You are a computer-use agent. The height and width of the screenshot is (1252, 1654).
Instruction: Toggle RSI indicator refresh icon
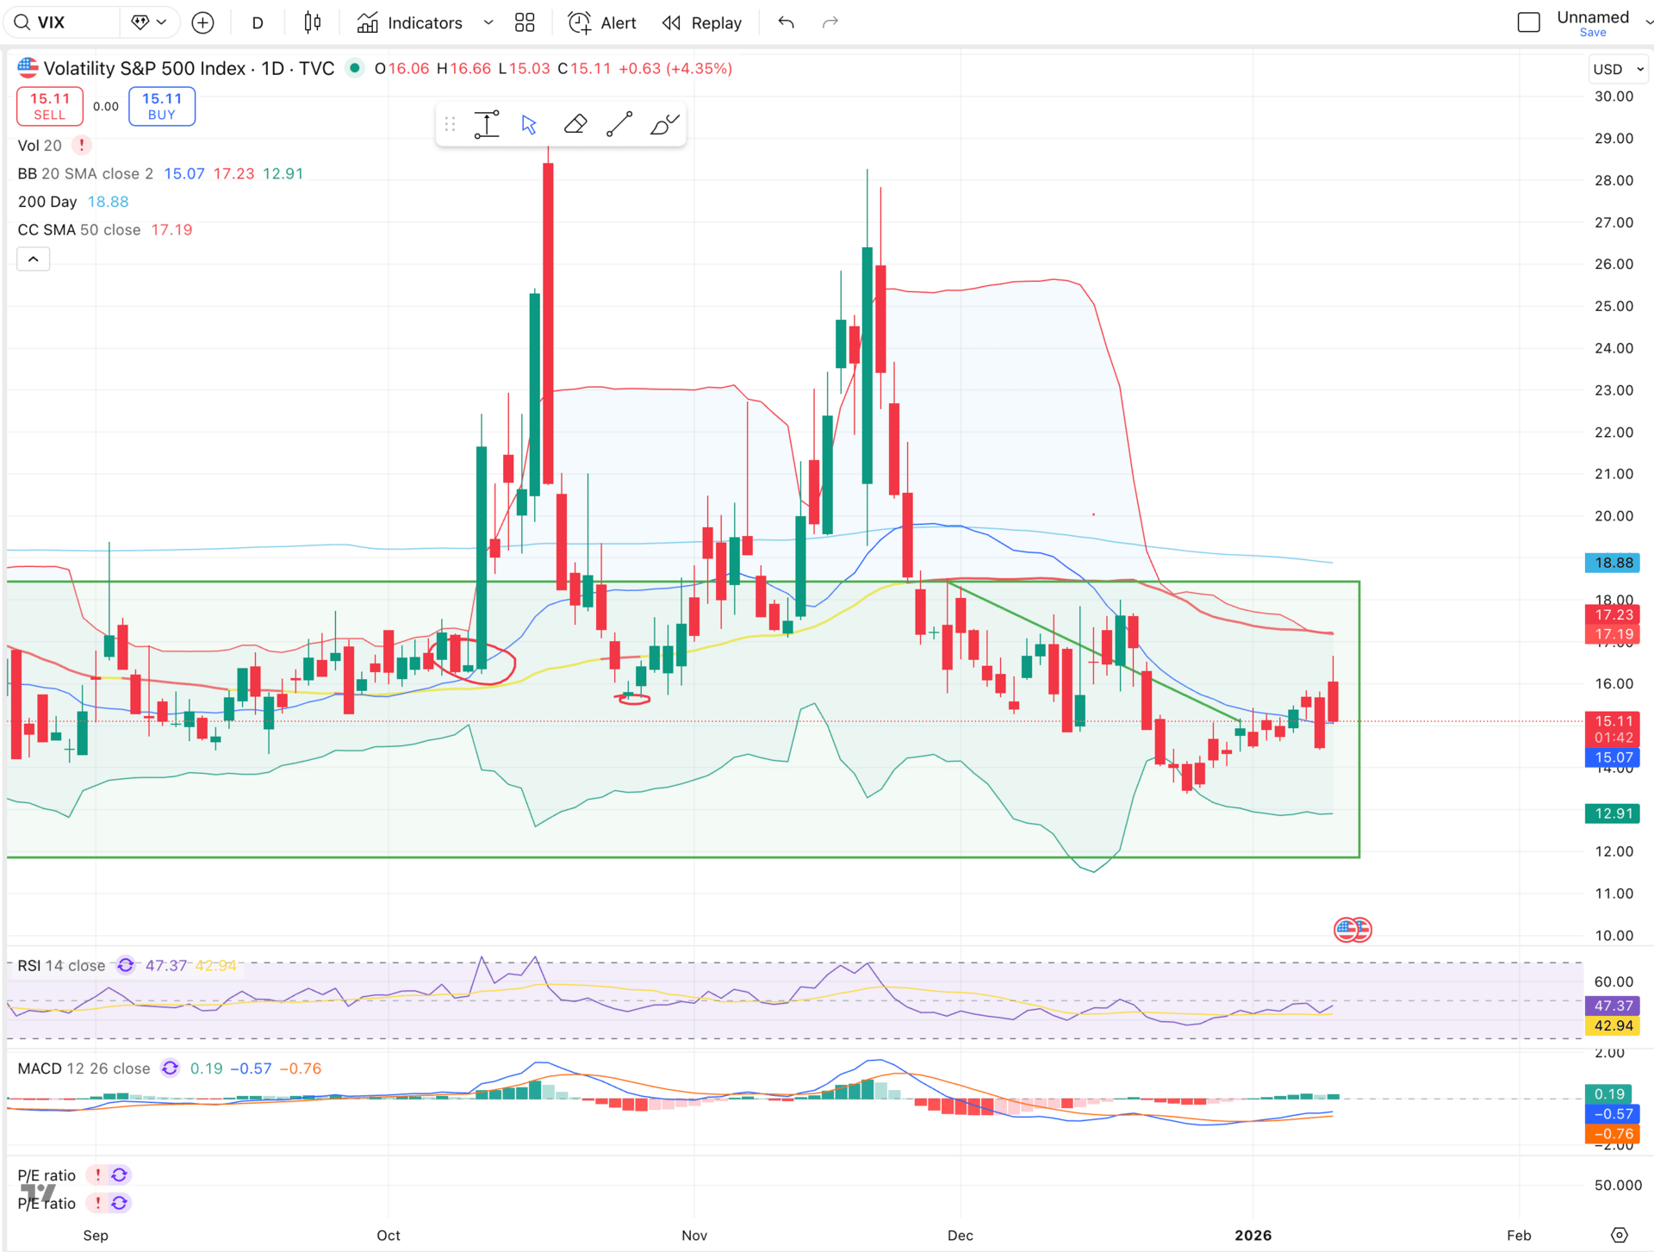126,965
